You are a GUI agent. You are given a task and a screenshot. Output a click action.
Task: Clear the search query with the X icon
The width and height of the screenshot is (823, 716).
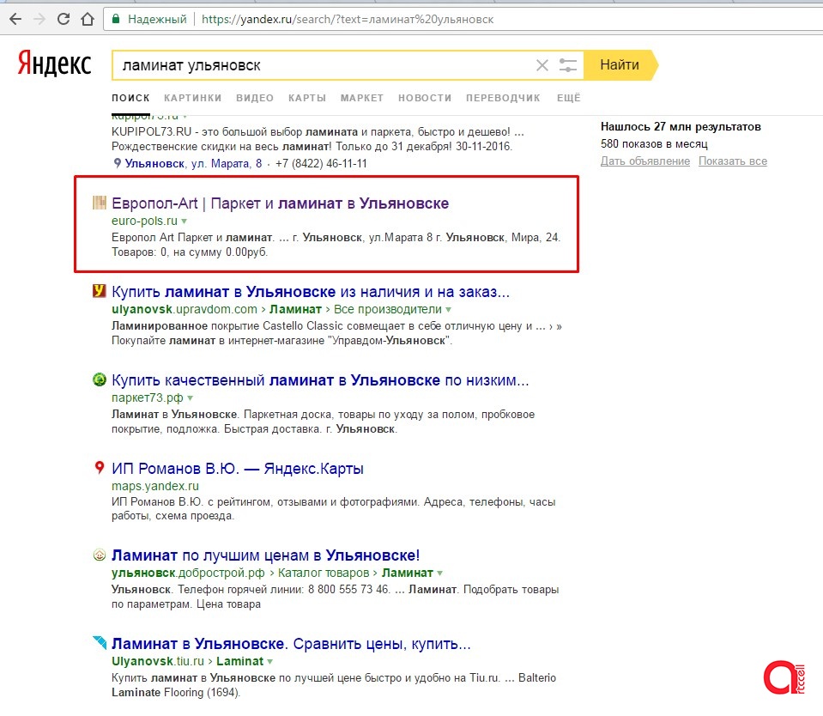(542, 65)
